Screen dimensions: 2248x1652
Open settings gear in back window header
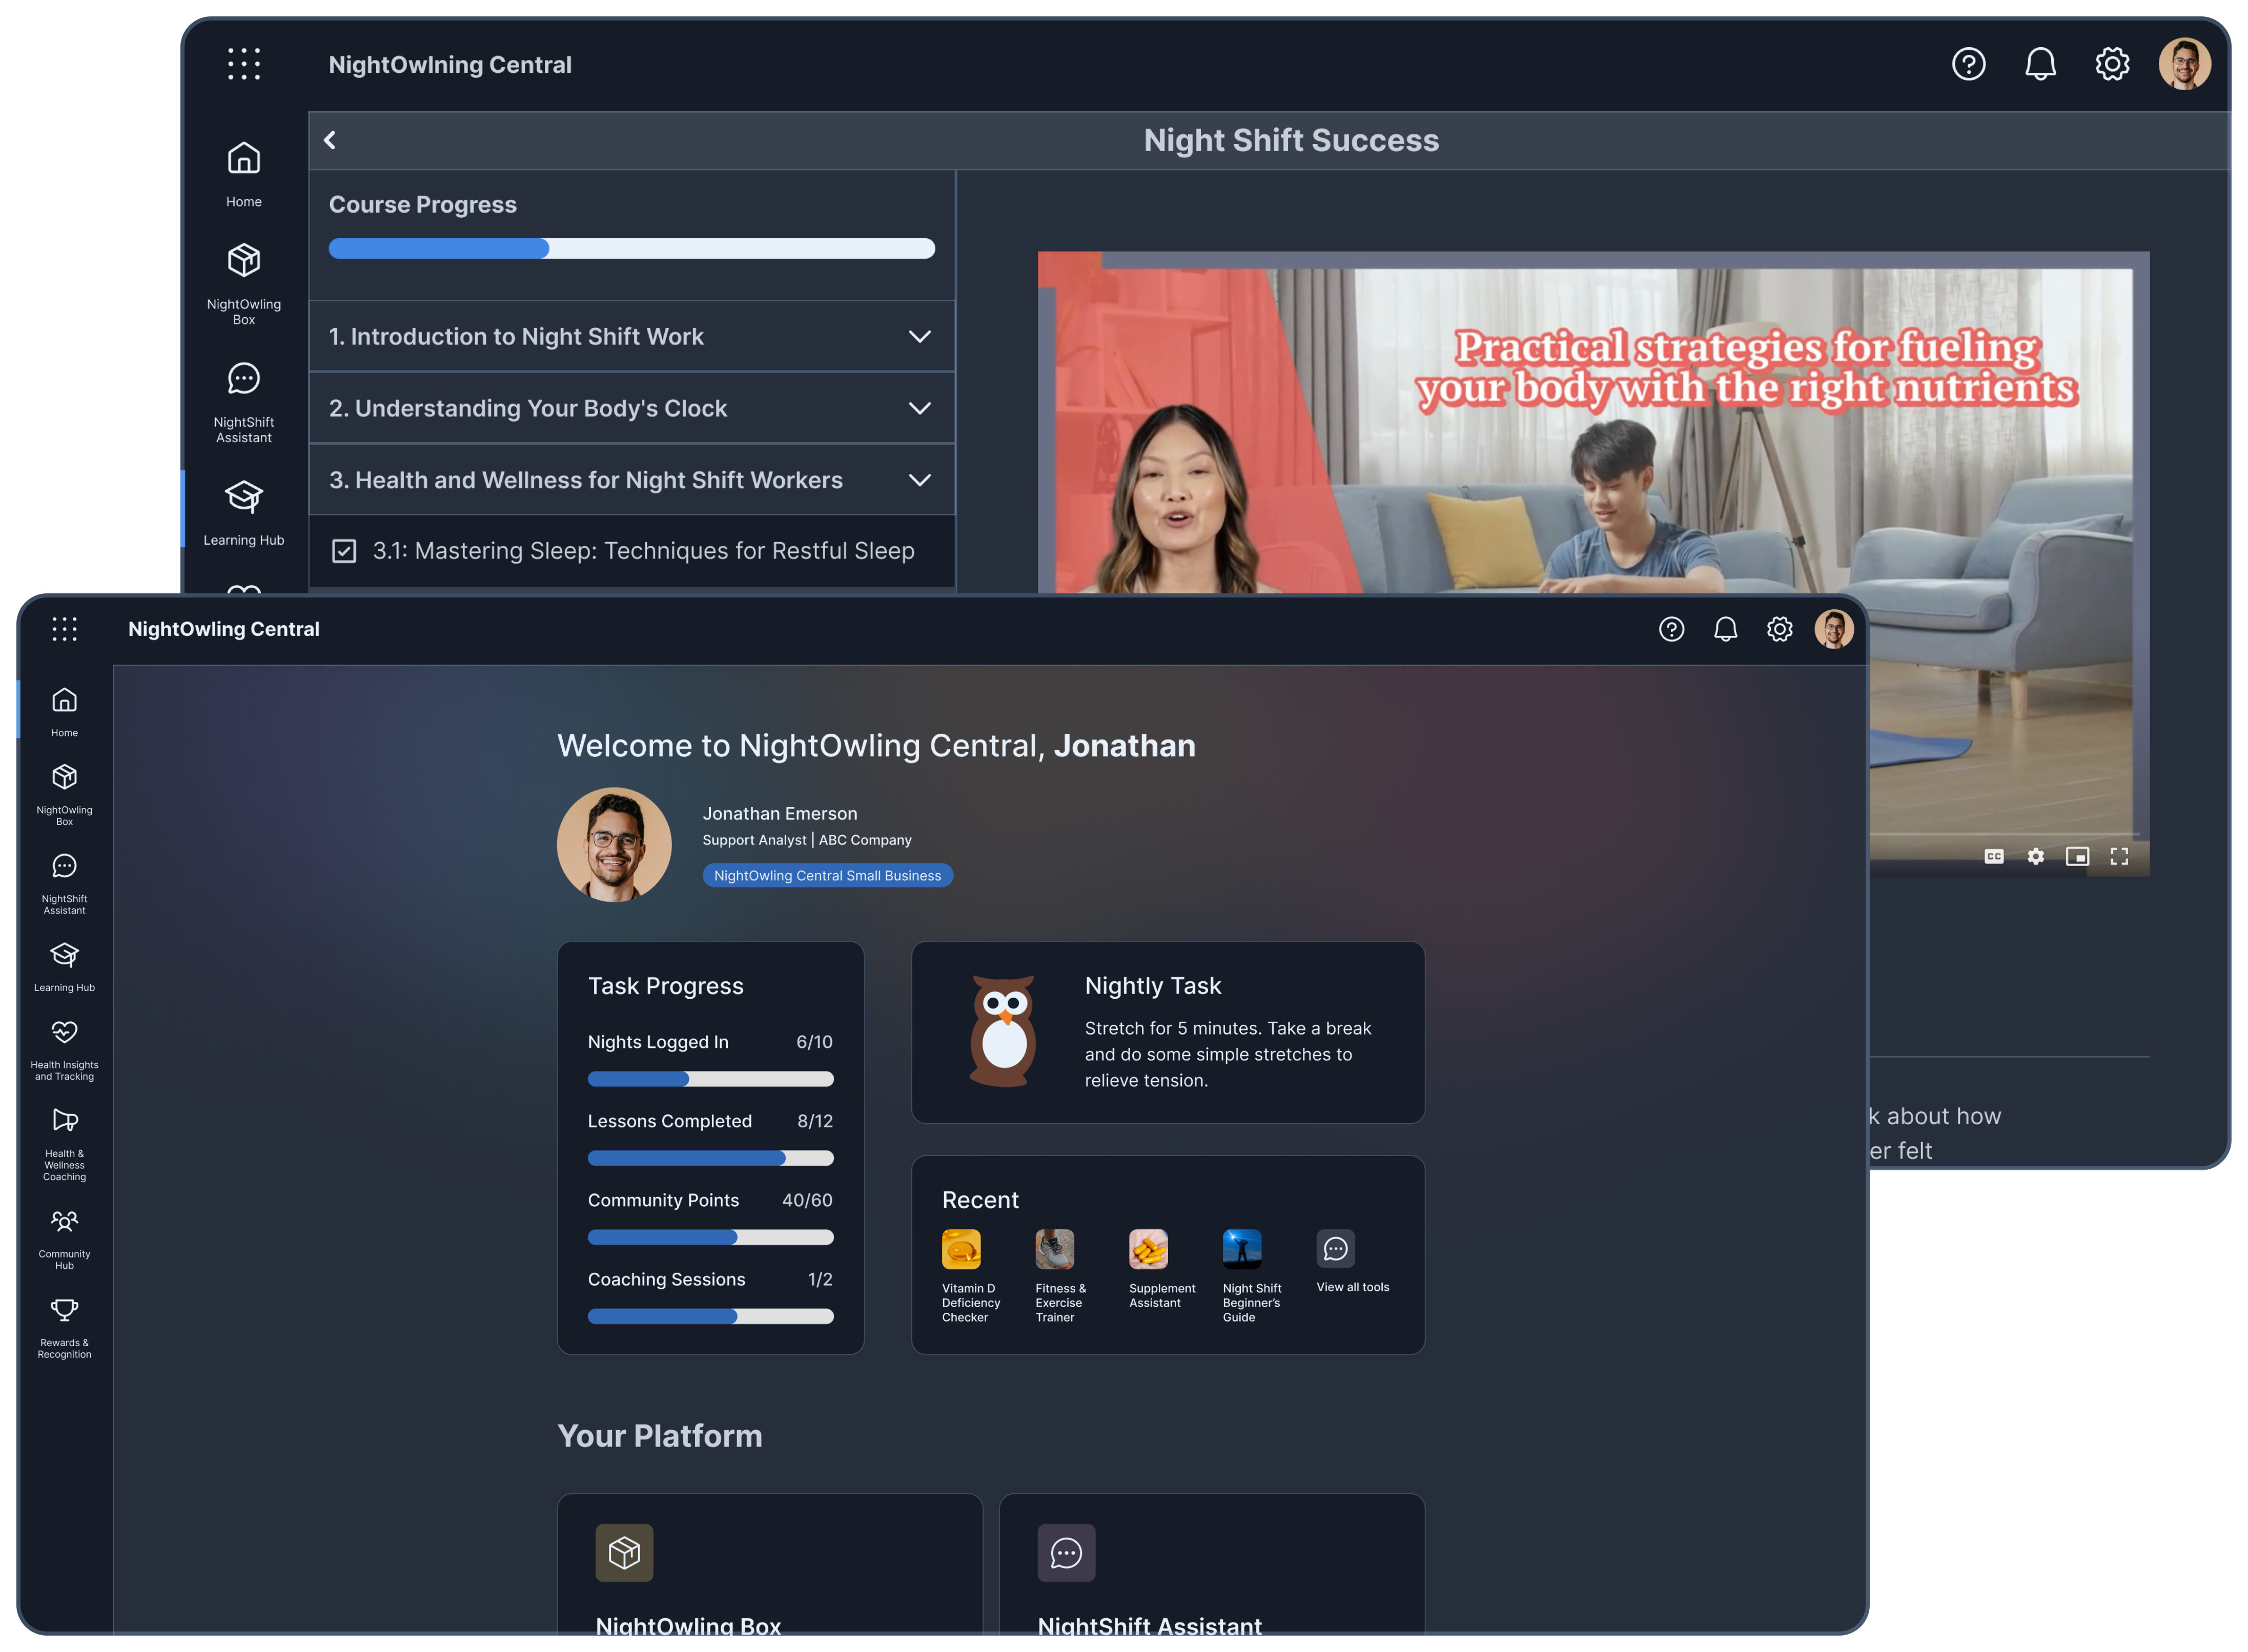coord(2112,64)
